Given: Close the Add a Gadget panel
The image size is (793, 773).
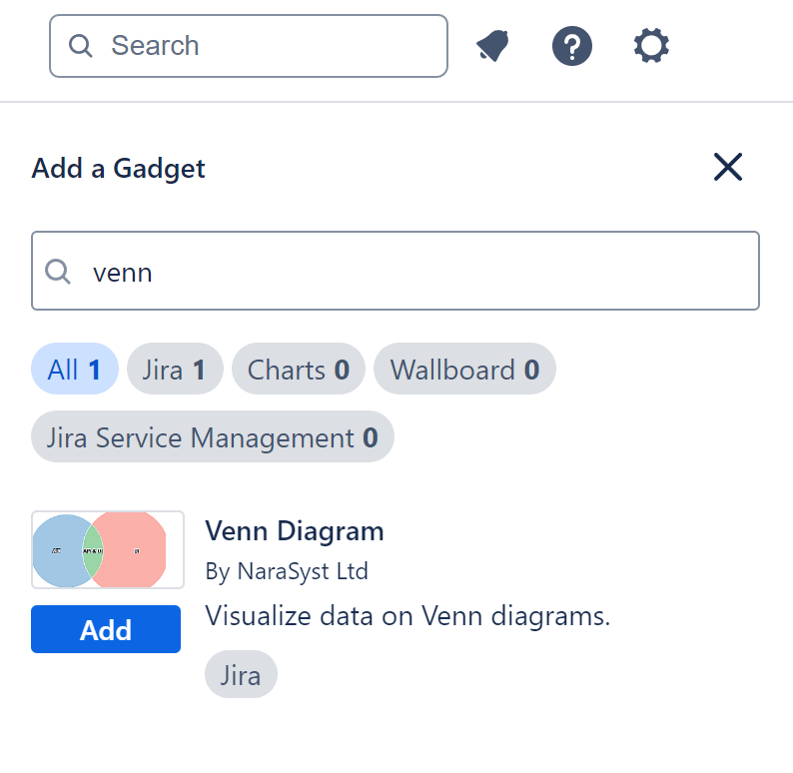Looking at the screenshot, I should coord(728,167).
